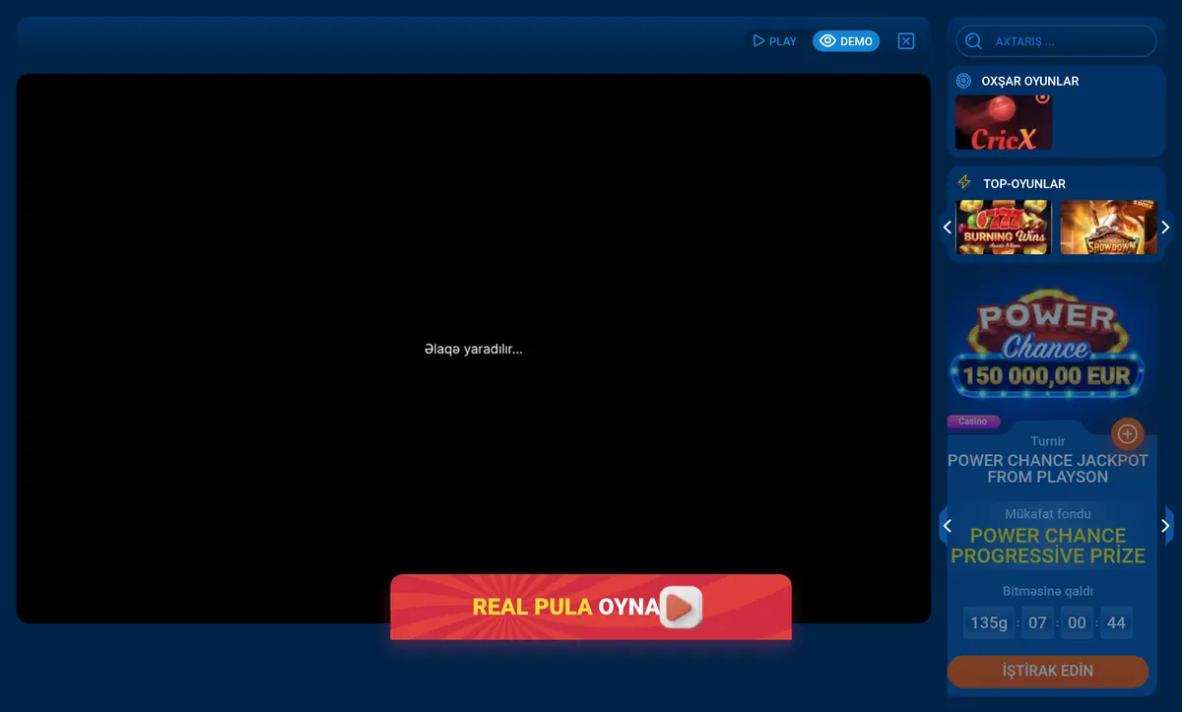Click the target icon beside OXŞAR OYUNLAR
This screenshot has height=712, width=1182.
pyautogui.click(x=963, y=81)
